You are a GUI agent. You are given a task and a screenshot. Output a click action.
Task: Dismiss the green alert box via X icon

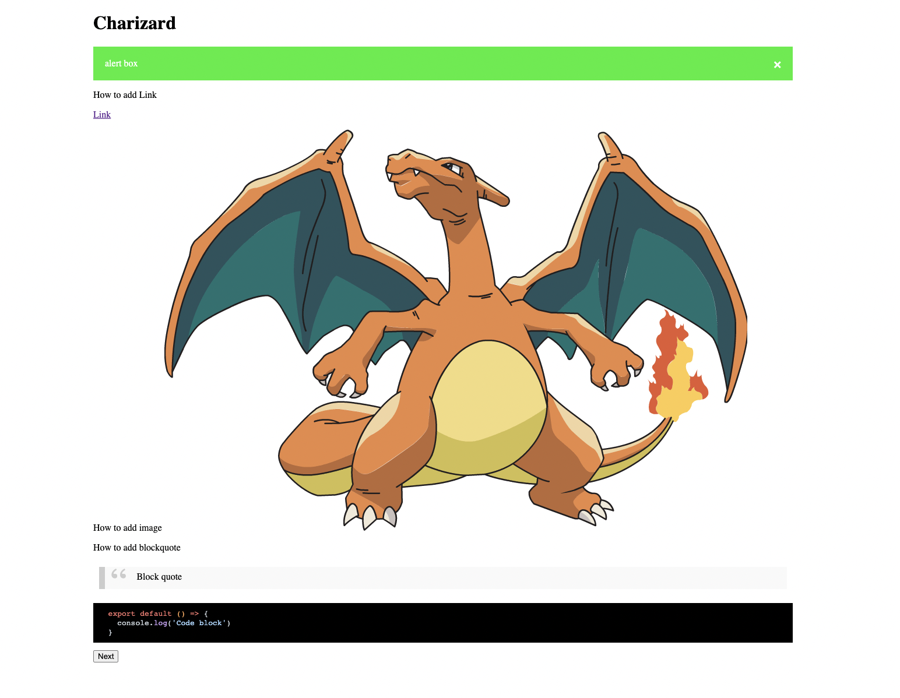coord(777,64)
